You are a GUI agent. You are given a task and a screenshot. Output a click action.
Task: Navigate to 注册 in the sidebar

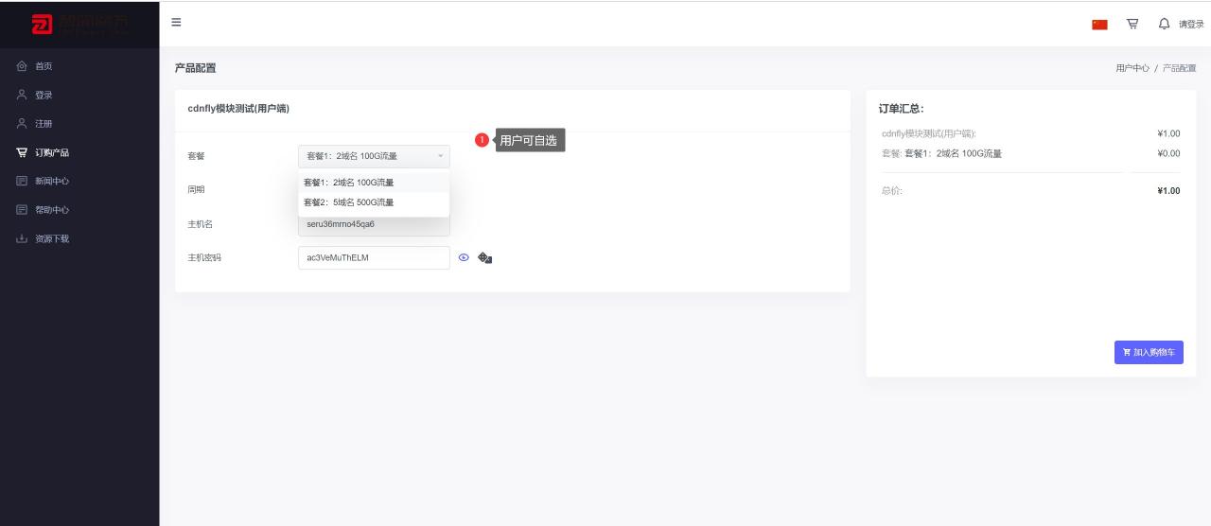(x=44, y=124)
